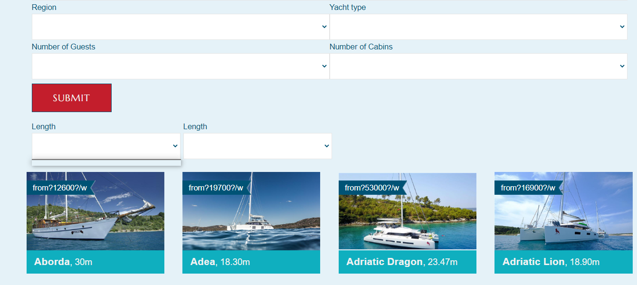
Task: Open the Adriatic Dragon yacht photo
Action: click(x=408, y=211)
